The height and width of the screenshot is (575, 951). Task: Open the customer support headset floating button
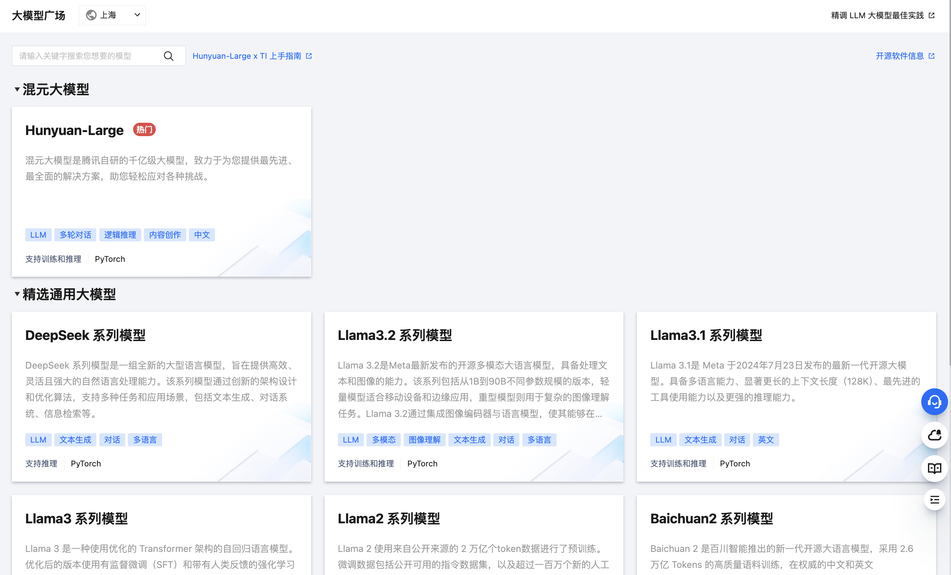click(x=934, y=402)
